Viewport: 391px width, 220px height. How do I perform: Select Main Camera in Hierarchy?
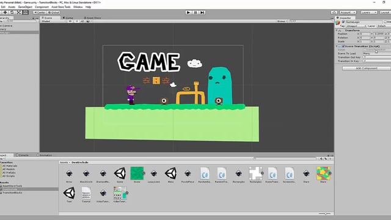(x=20, y=26)
